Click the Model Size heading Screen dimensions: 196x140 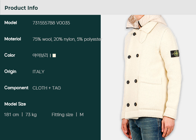click(x=15, y=104)
